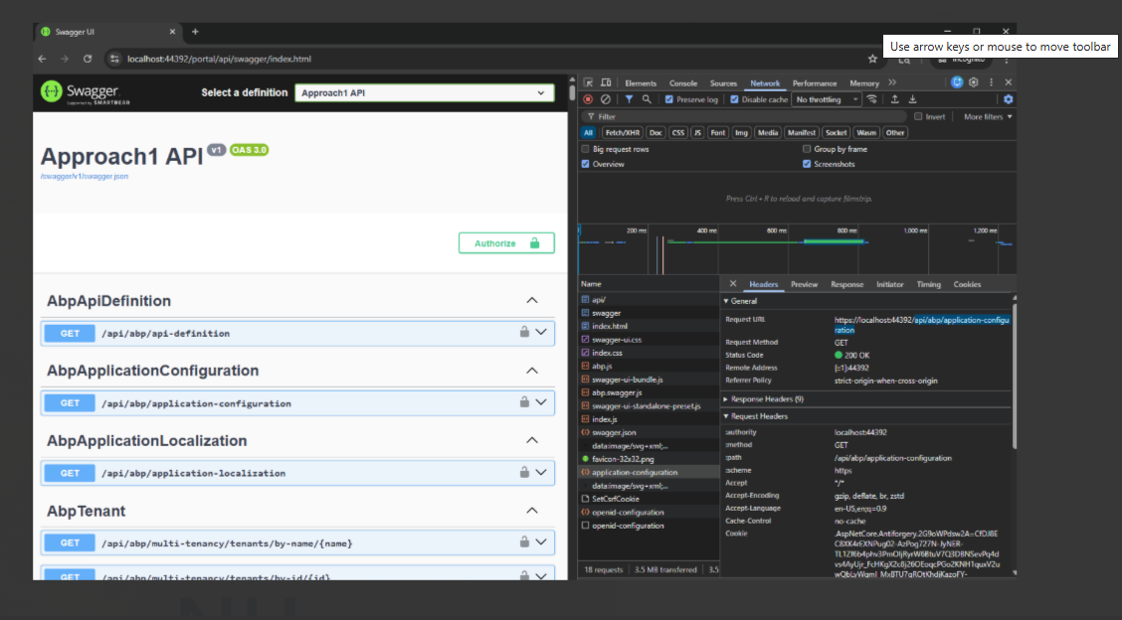Open the Approach1 API definition dropdown
Viewport: 1122px width, 620px height.
425,92
